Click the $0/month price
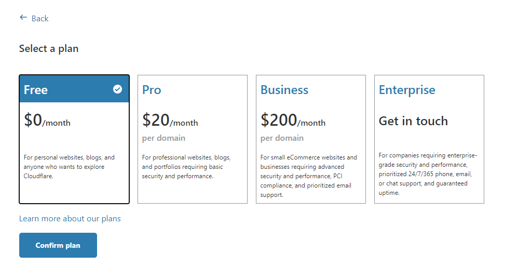 (47, 121)
